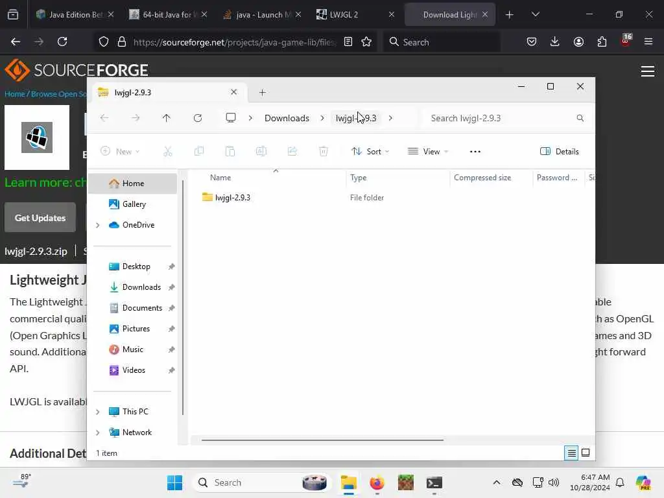Click the Rename icon in Explorer toolbar
The width and height of the screenshot is (664, 498).
[x=261, y=151]
